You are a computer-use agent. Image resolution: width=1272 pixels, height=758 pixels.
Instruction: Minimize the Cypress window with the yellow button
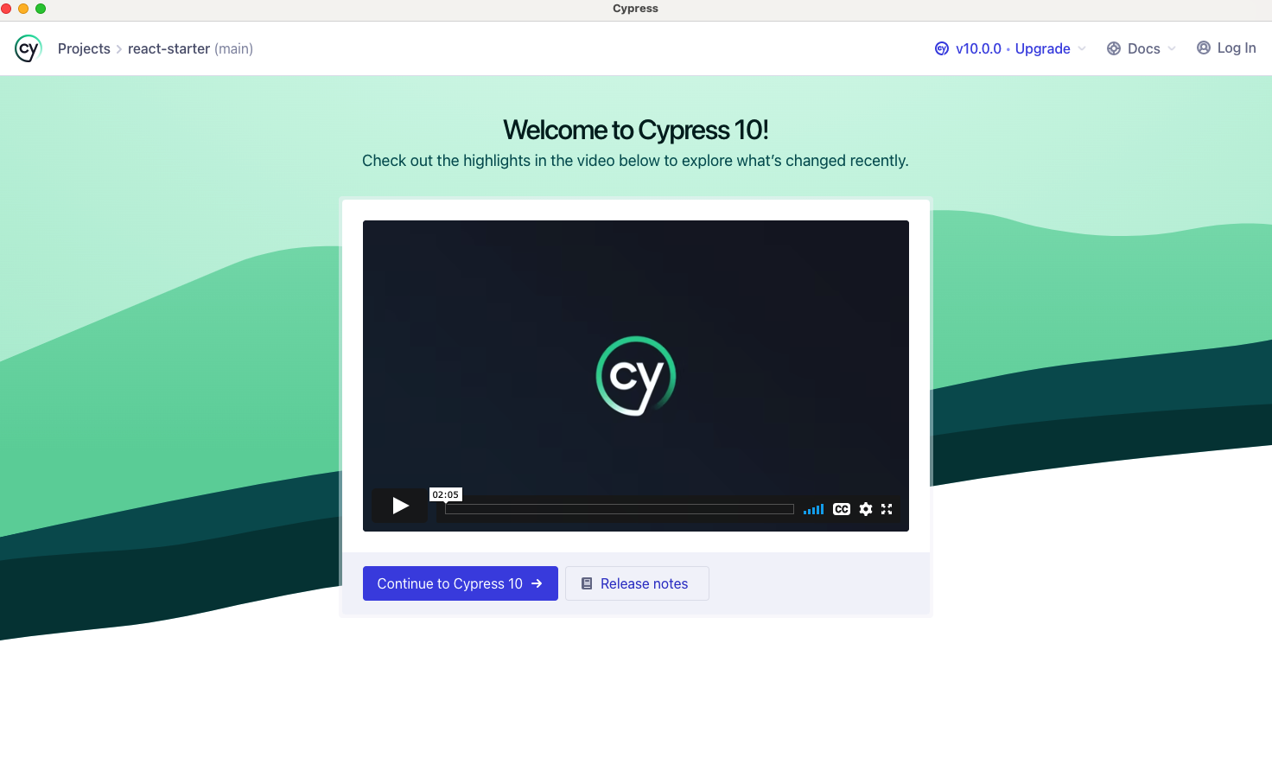tap(23, 9)
